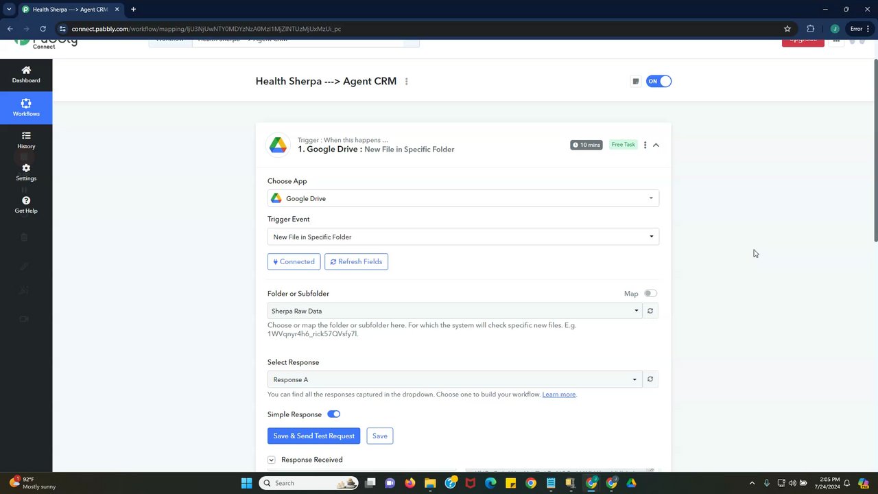Collapse the Response Received section
The image size is (878, 494).
point(272,460)
